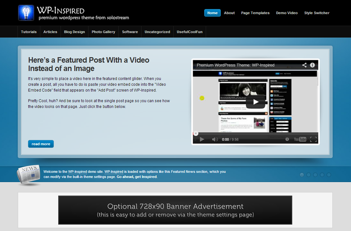
Task: Follow the first WP-Inspired link in news text
Action: 77,172
